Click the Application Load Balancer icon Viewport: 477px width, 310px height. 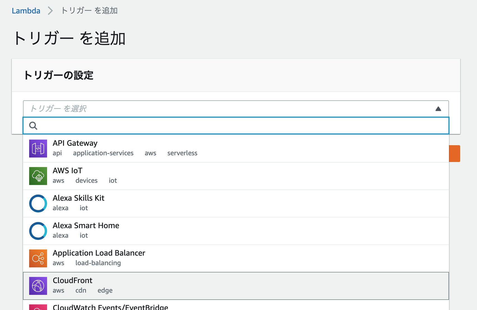click(x=38, y=258)
